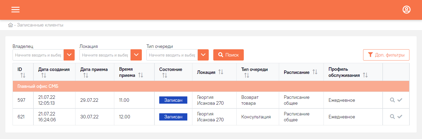Sort table by ID column arrows
Image resolution: width=422 pixels, height=139 pixels.
[23, 76]
